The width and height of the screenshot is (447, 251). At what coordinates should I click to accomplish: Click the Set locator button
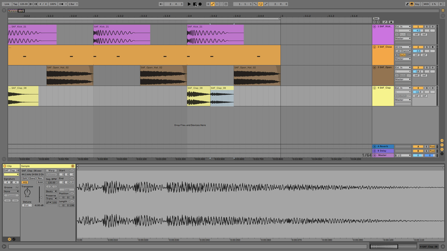376,18
